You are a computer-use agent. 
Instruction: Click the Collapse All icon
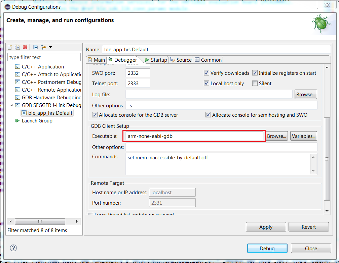coord(36,47)
